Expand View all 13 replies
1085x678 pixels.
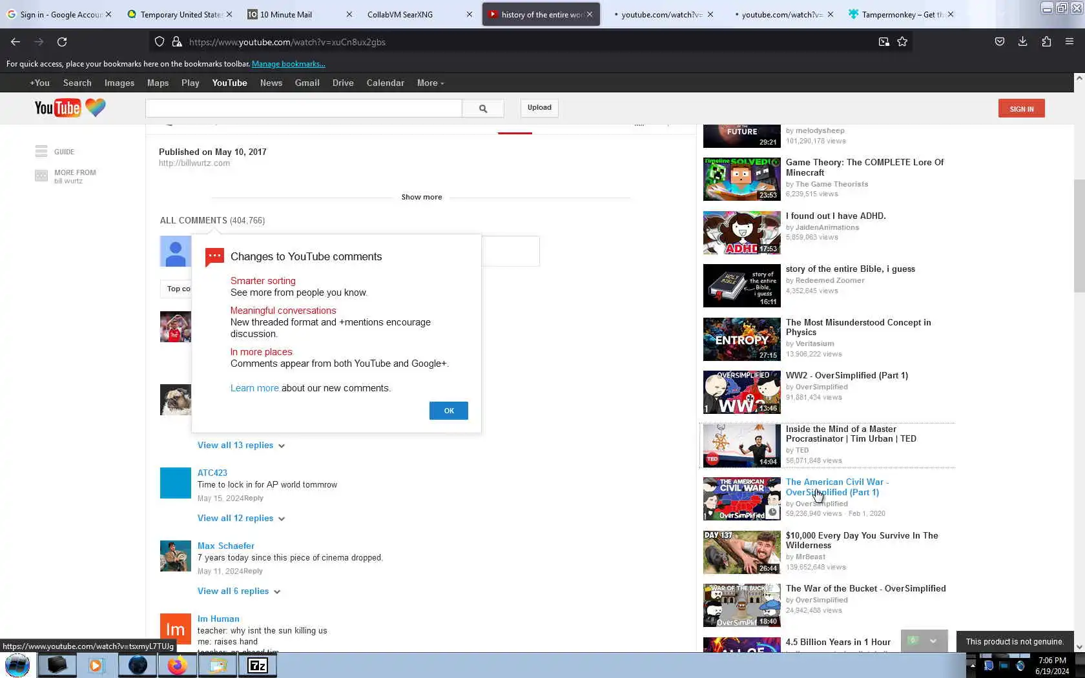click(241, 446)
